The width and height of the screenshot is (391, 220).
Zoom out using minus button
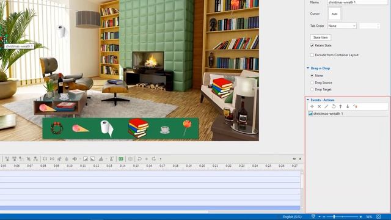click(x=324, y=217)
